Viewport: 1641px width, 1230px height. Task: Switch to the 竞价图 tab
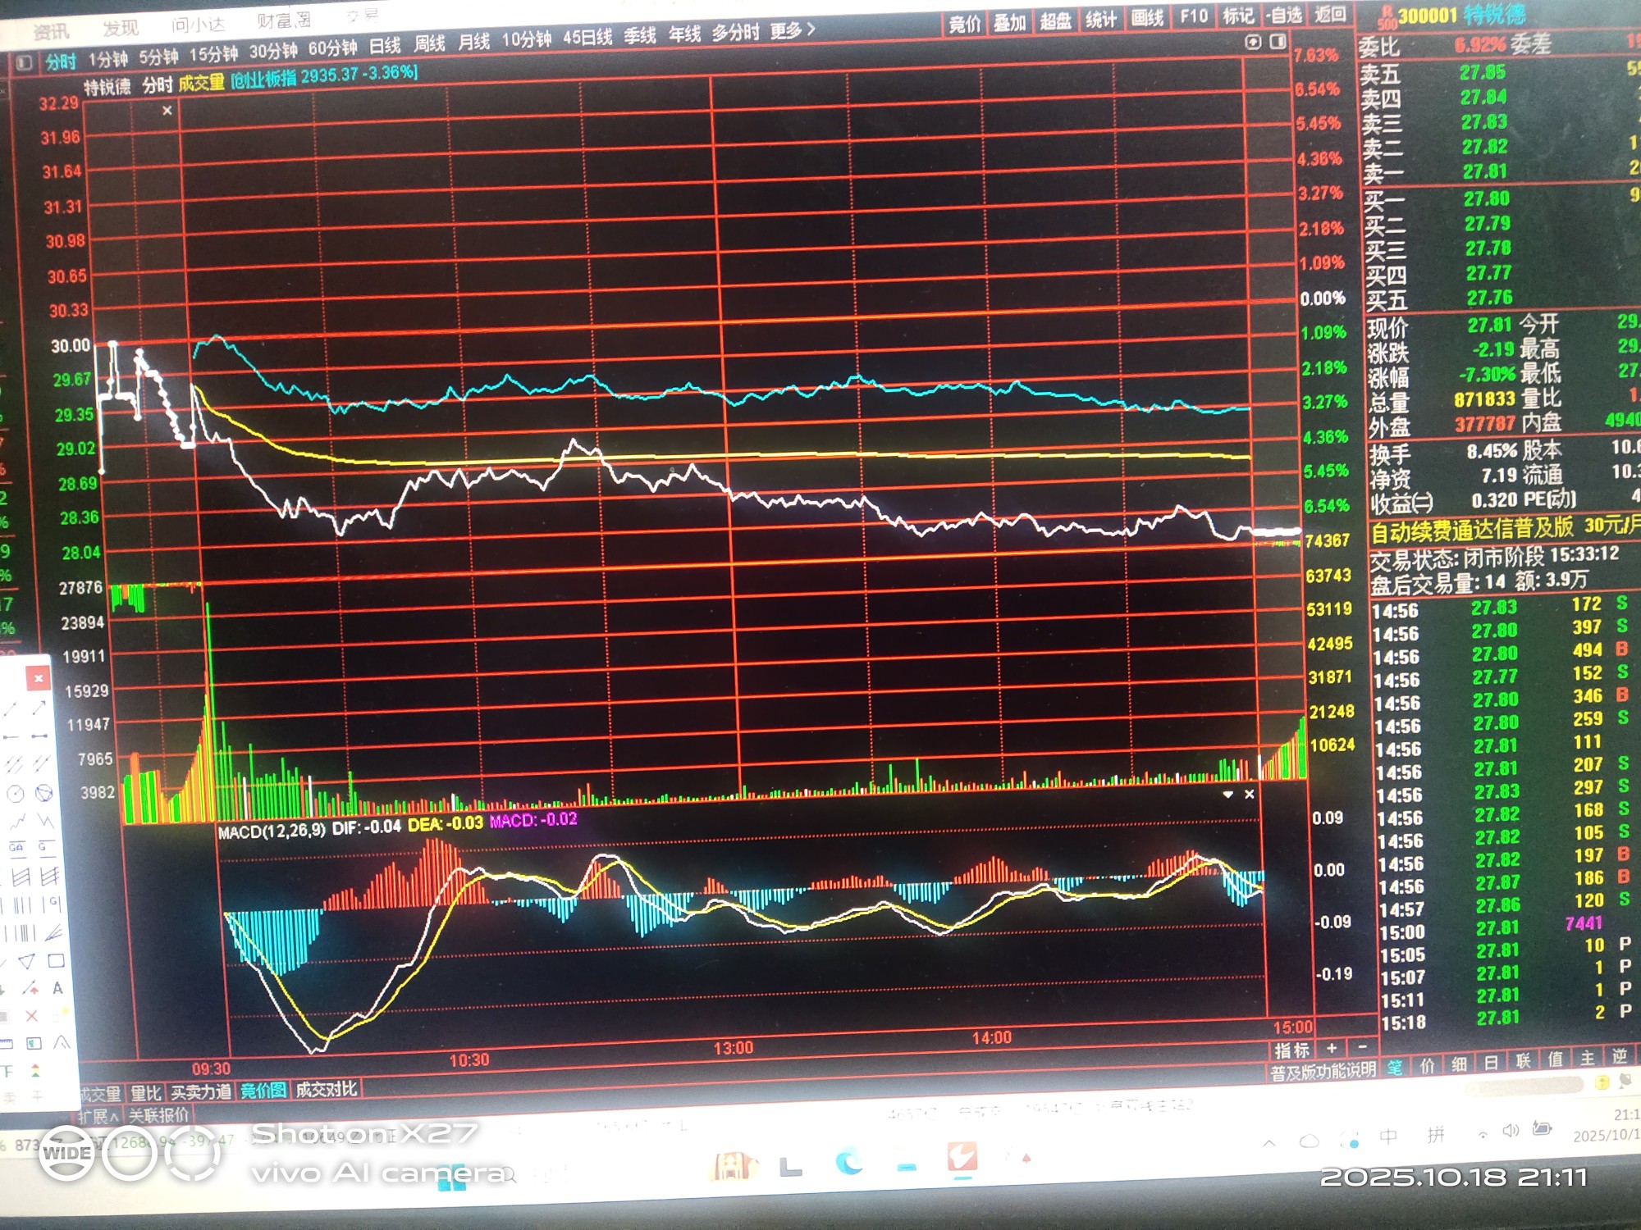[x=263, y=1090]
